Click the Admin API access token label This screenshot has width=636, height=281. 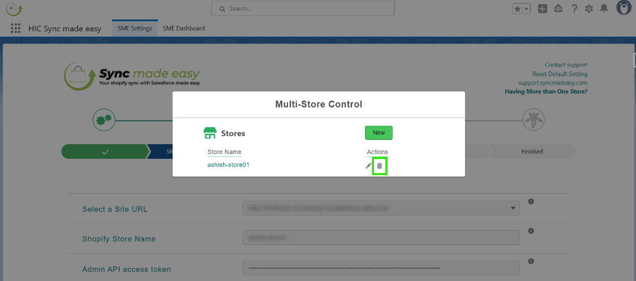[x=127, y=269]
